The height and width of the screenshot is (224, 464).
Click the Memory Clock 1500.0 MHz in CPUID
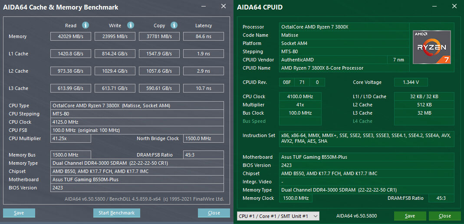coord(296,198)
